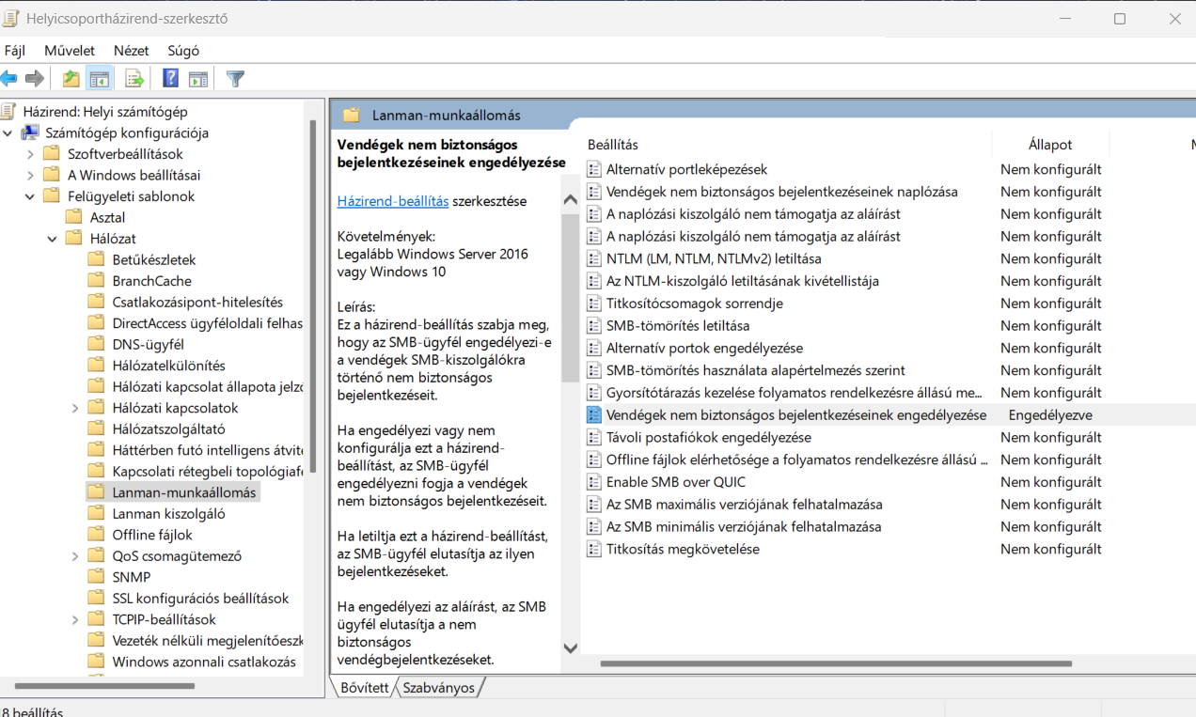Click the folder icon next to BranchCache
Screen dimensions: 1196x717
coord(96,281)
